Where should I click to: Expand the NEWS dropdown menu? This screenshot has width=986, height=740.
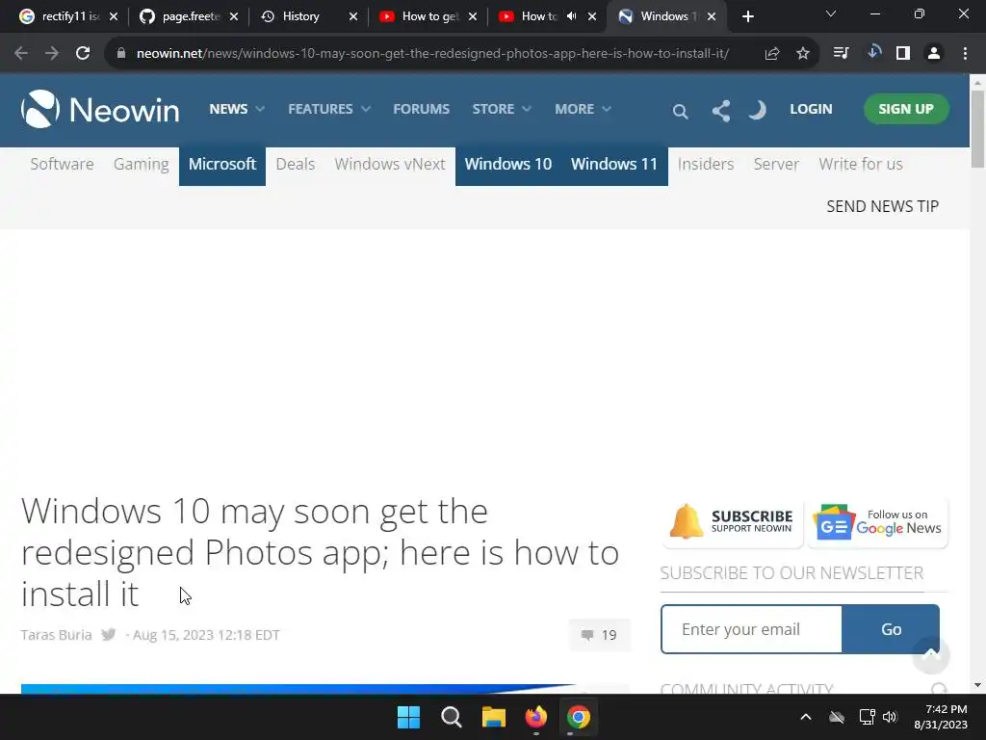coord(237,109)
